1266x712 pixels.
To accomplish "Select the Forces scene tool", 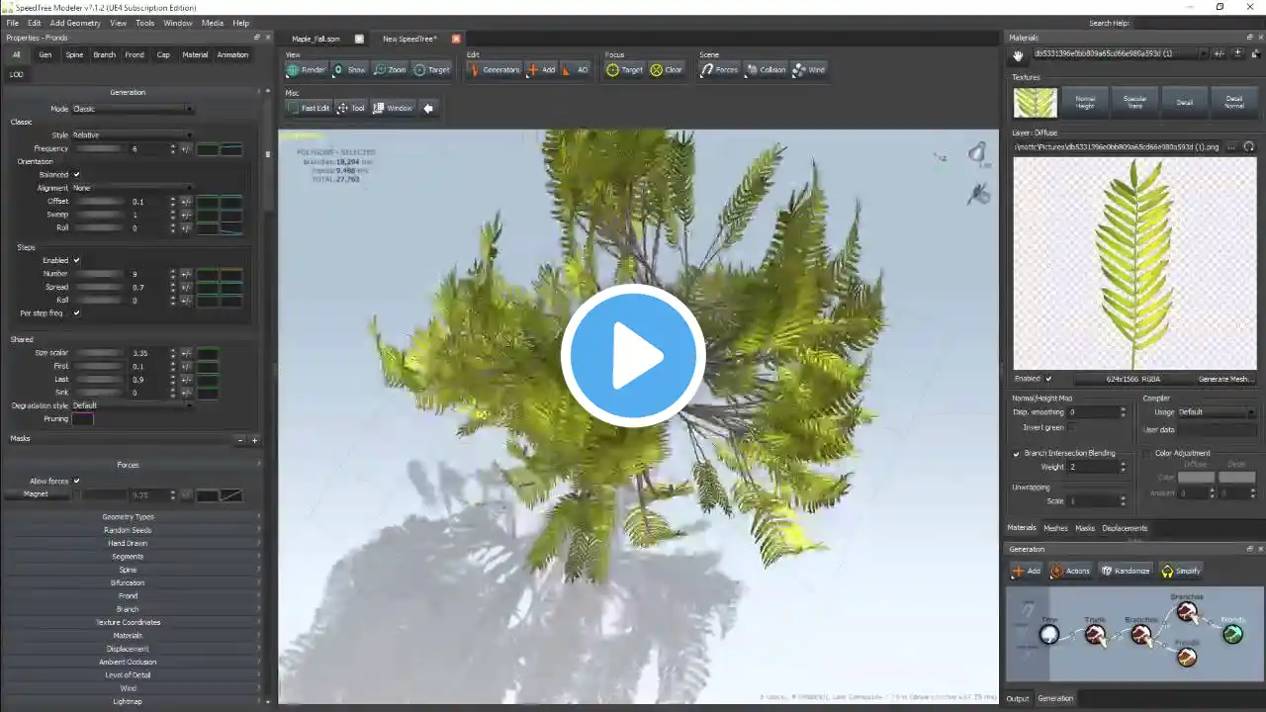I will (x=706, y=70).
